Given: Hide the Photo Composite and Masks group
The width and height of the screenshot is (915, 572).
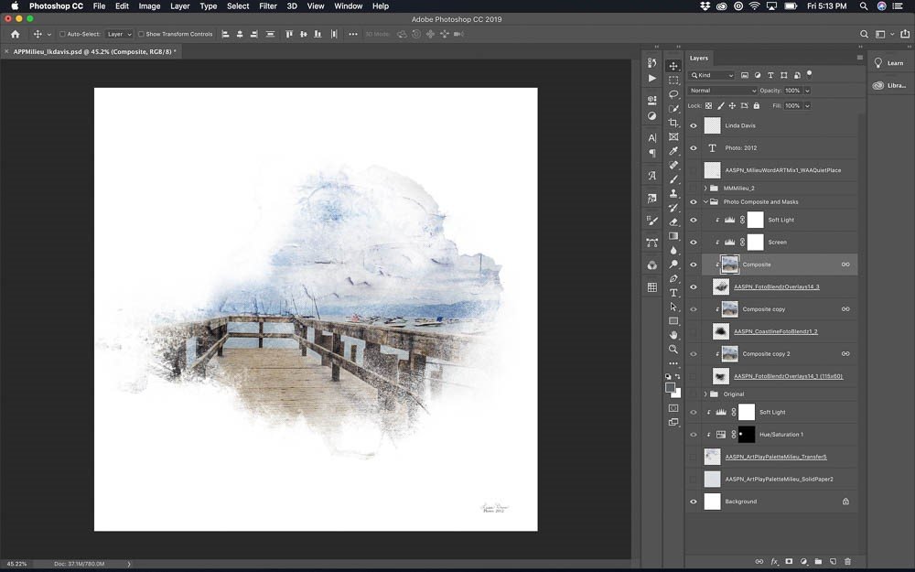Looking at the screenshot, I should (x=694, y=202).
